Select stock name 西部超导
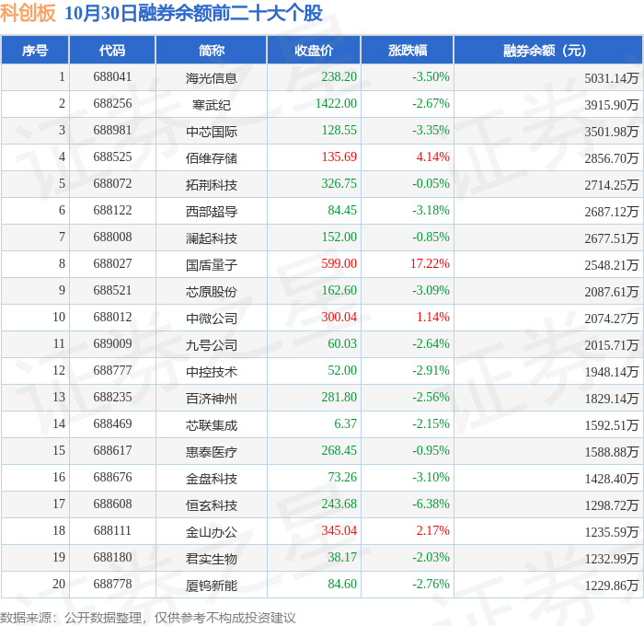644x626 pixels. point(211,211)
